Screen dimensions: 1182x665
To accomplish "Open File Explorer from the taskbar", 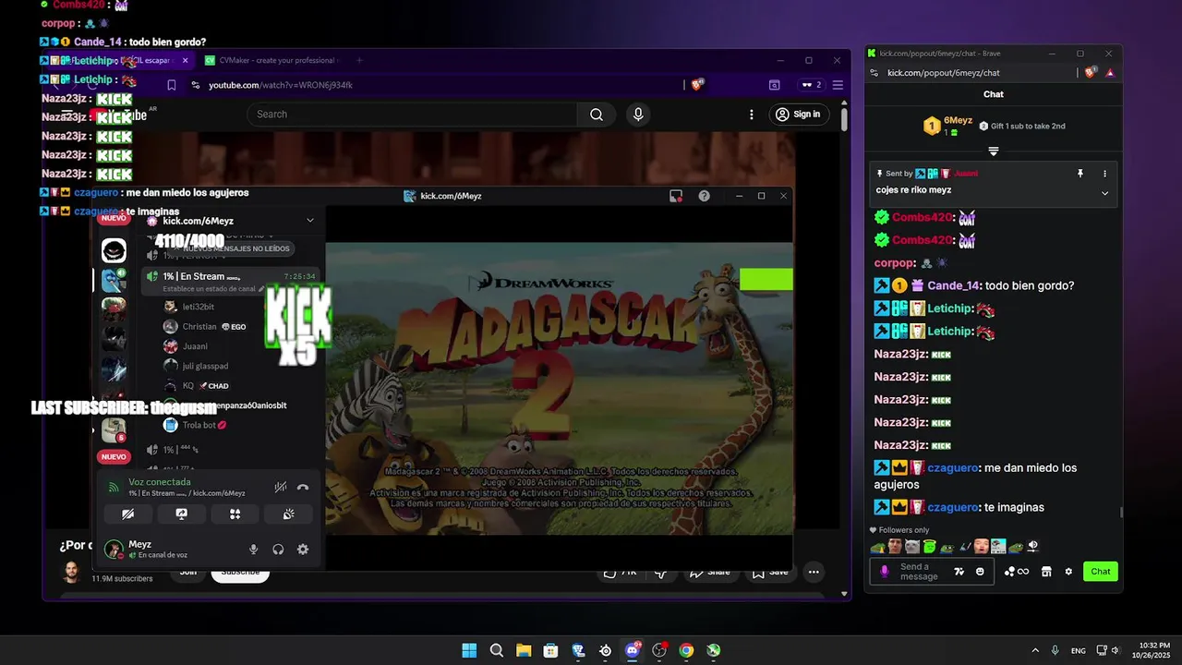I will click(524, 650).
